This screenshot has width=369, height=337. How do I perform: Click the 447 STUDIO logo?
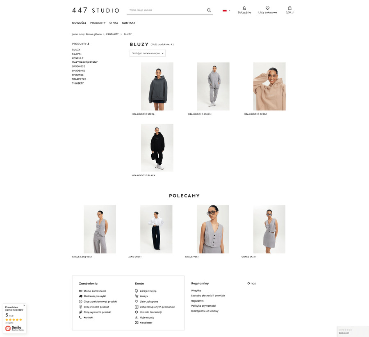tap(96, 10)
